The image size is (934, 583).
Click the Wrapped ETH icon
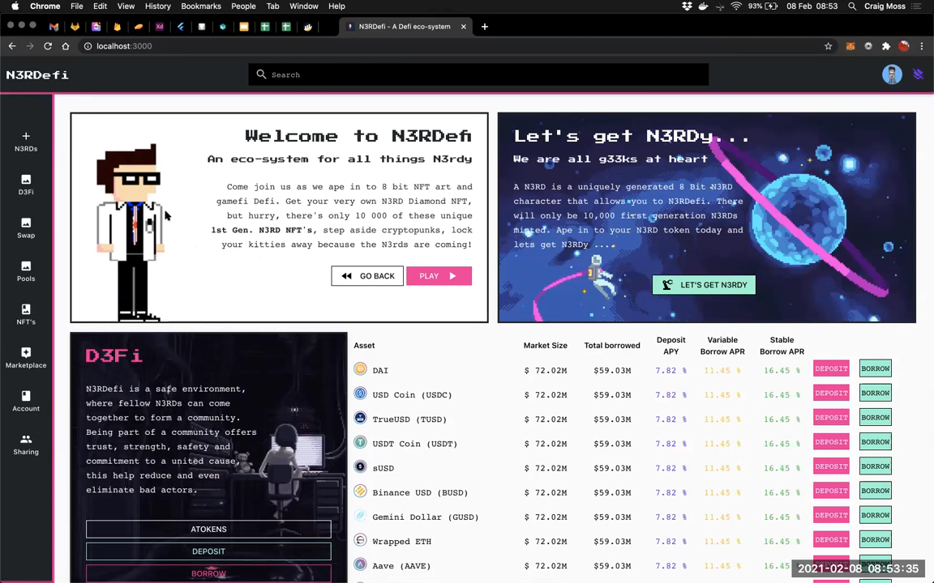(x=360, y=539)
